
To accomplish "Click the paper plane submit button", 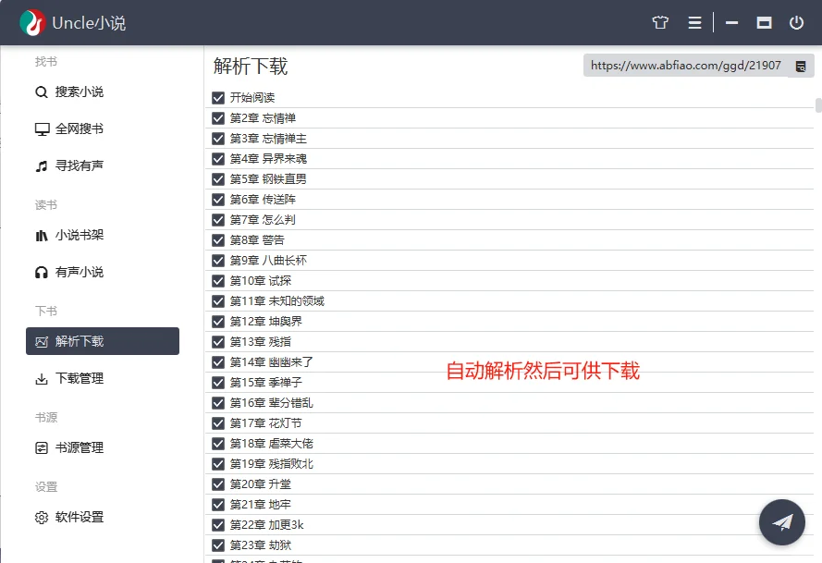I will point(781,522).
